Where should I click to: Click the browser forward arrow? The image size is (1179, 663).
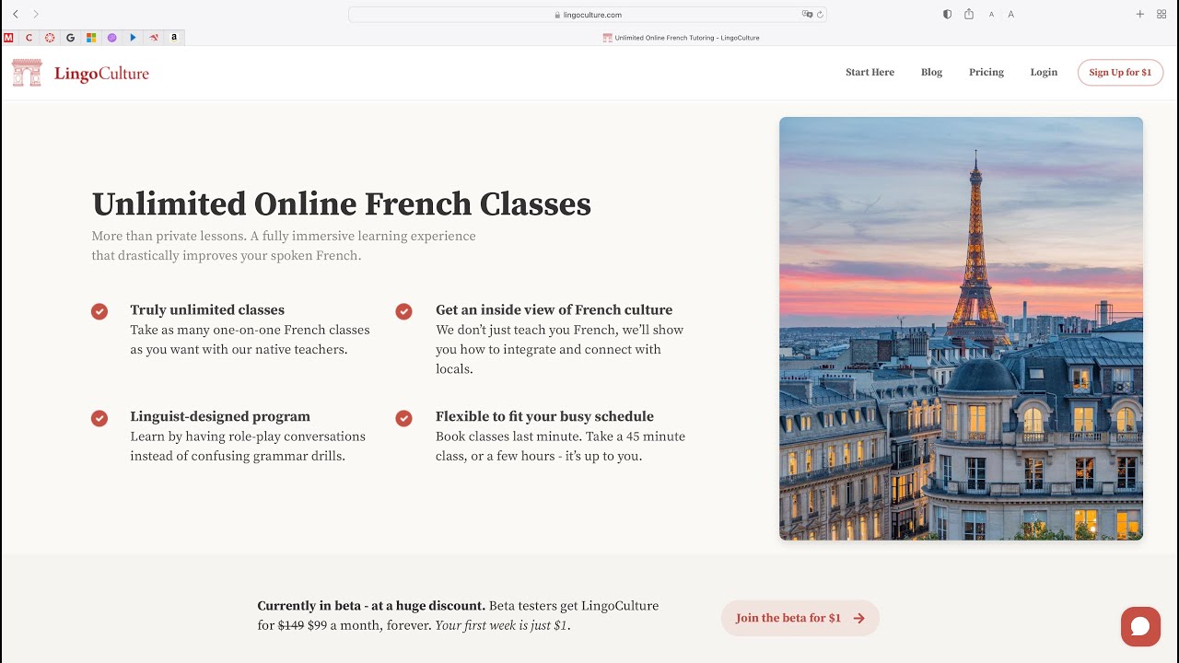[x=36, y=14]
